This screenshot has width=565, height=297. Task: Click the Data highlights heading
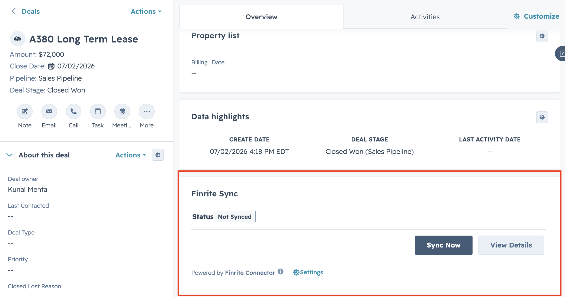click(220, 117)
